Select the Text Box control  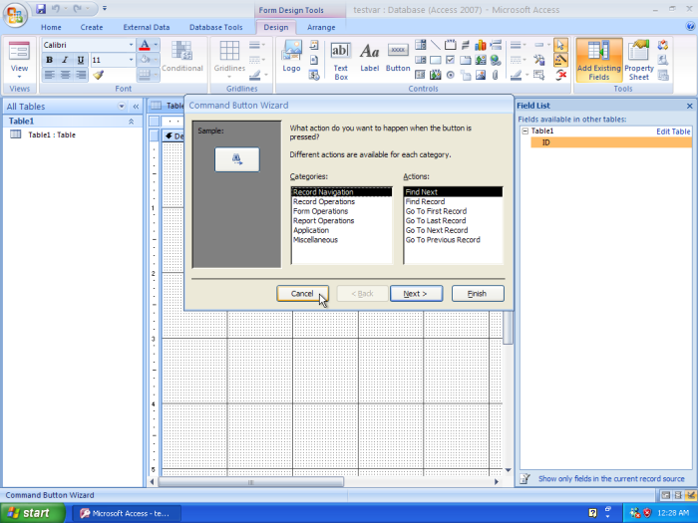tap(341, 61)
